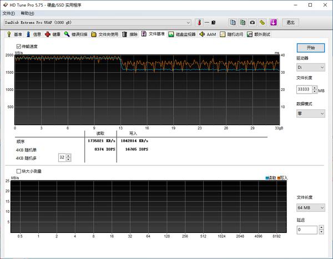Image resolution: width=333 pixels, height=259 pixels.
Task: Click the purple download arrow icon
Action: pyautogui.click(x=273, y=23)
